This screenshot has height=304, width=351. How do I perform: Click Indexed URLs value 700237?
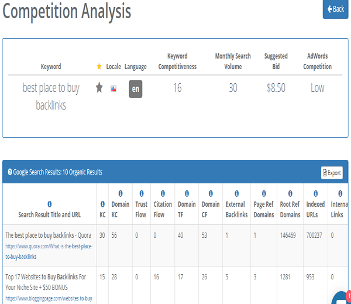(x=314, y=235)
